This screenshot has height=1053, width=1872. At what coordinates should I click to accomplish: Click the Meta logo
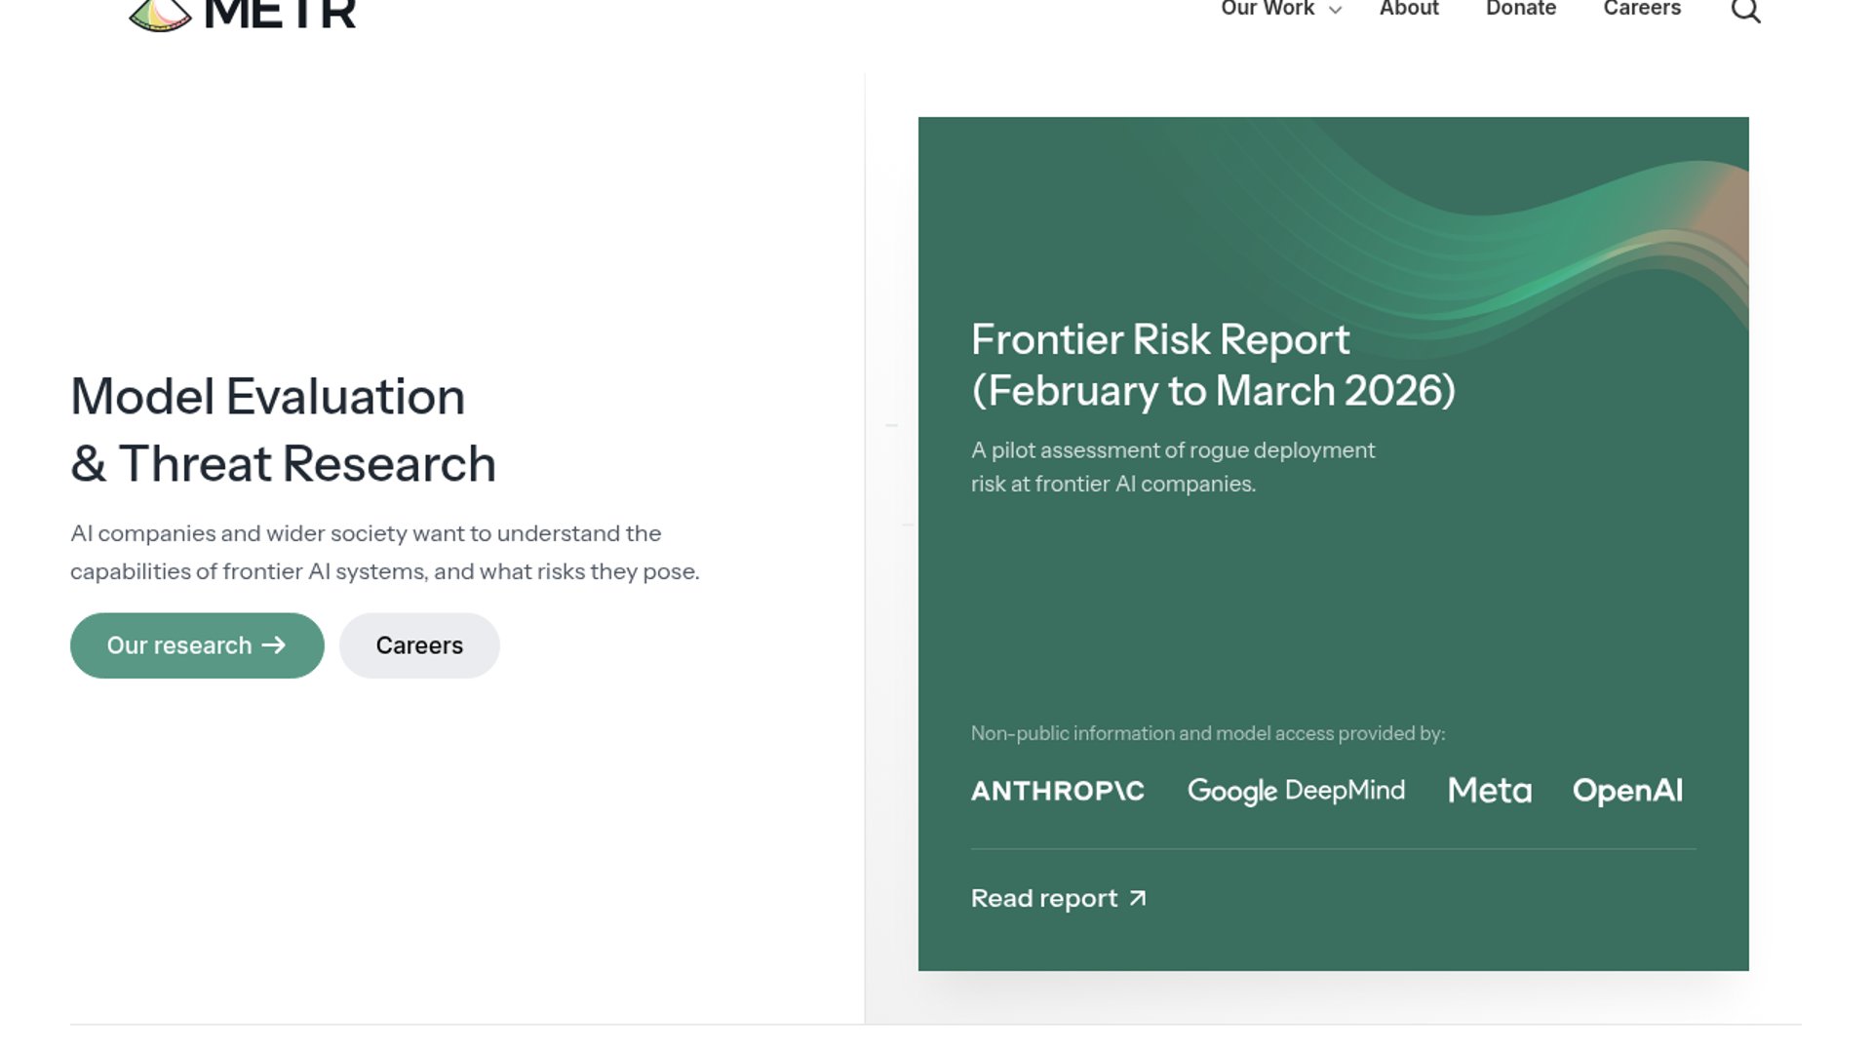pos(1490,791)
